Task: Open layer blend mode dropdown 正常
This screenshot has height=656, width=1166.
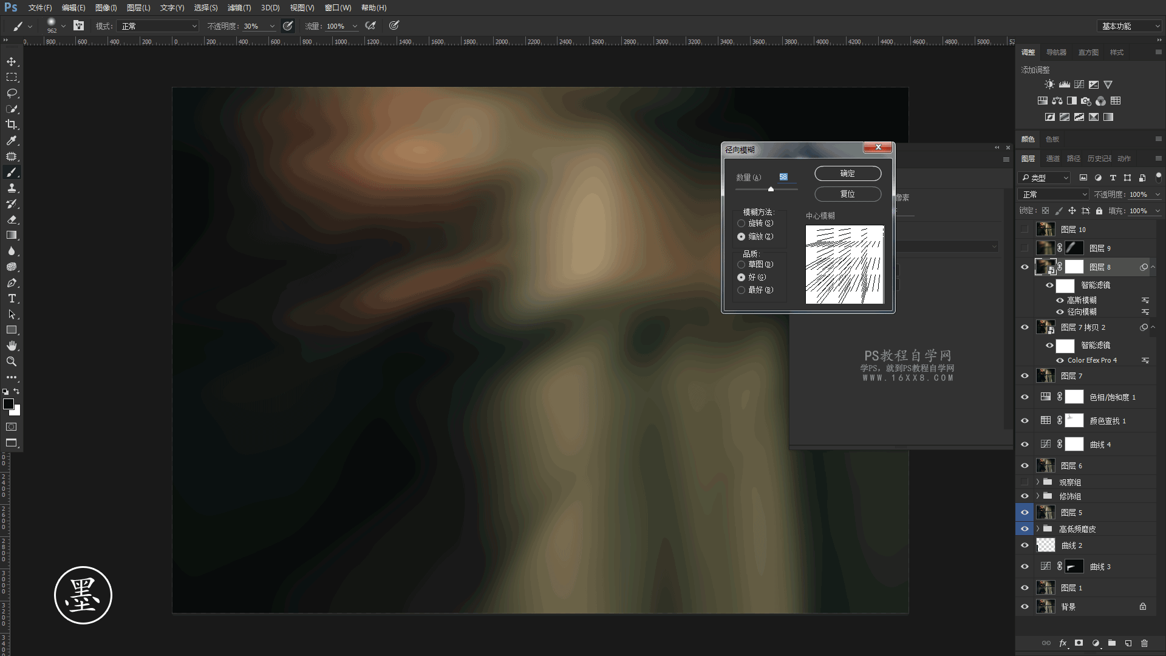Action: (1054, 194)
